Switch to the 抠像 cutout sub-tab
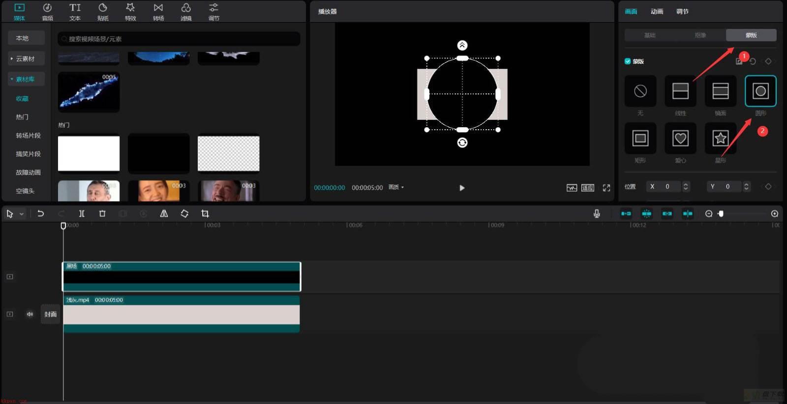The width and height of the screenshot is (787, 404). coord(700,35)
